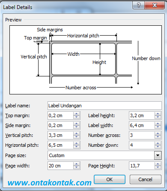Decrease Top margin with down arrow
Screen dimensions: 167x191
(77, 117)
